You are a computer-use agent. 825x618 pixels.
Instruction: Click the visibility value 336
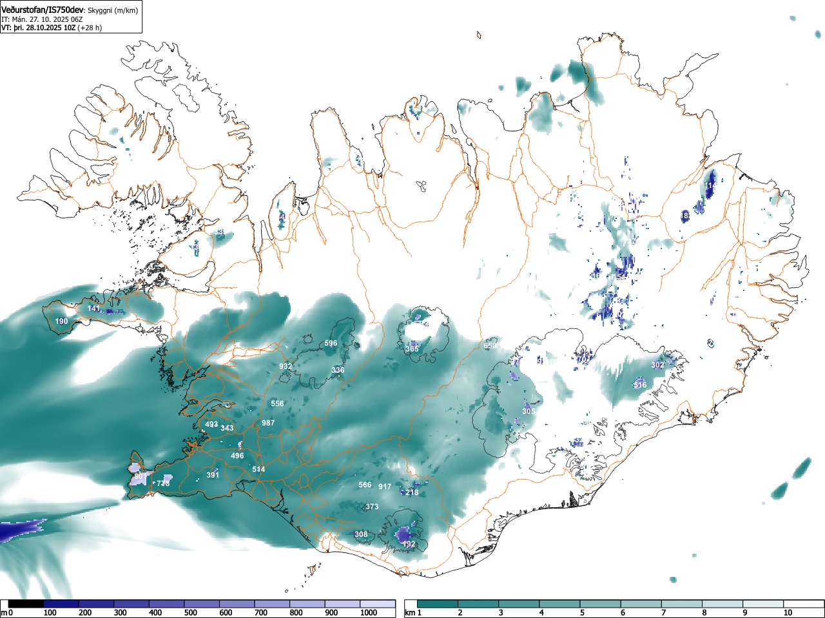[x=338, y=370]
